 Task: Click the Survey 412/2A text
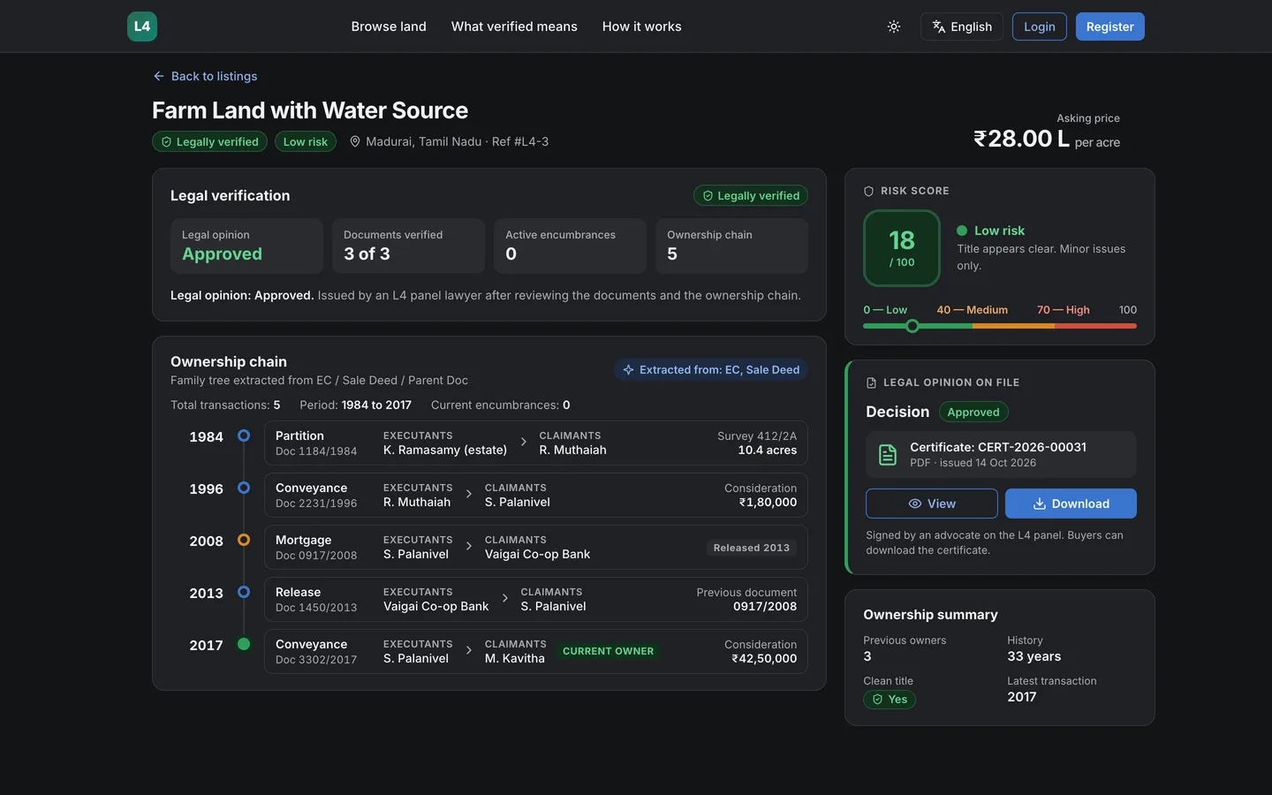[757, 435]
